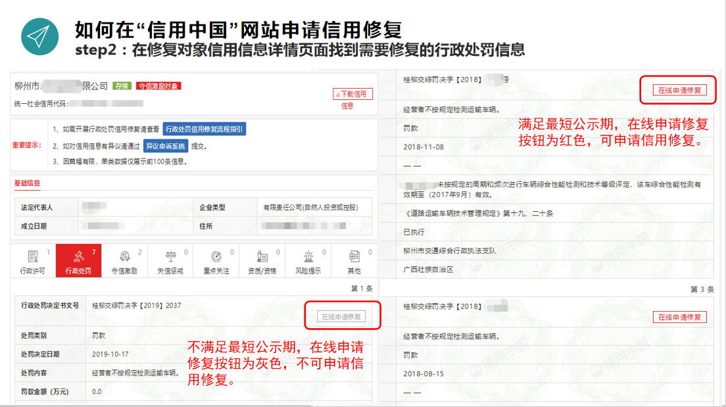Click the 统一社会信用代码 label
The width and height of the screenshot is (726, 407).
(41, 104)
